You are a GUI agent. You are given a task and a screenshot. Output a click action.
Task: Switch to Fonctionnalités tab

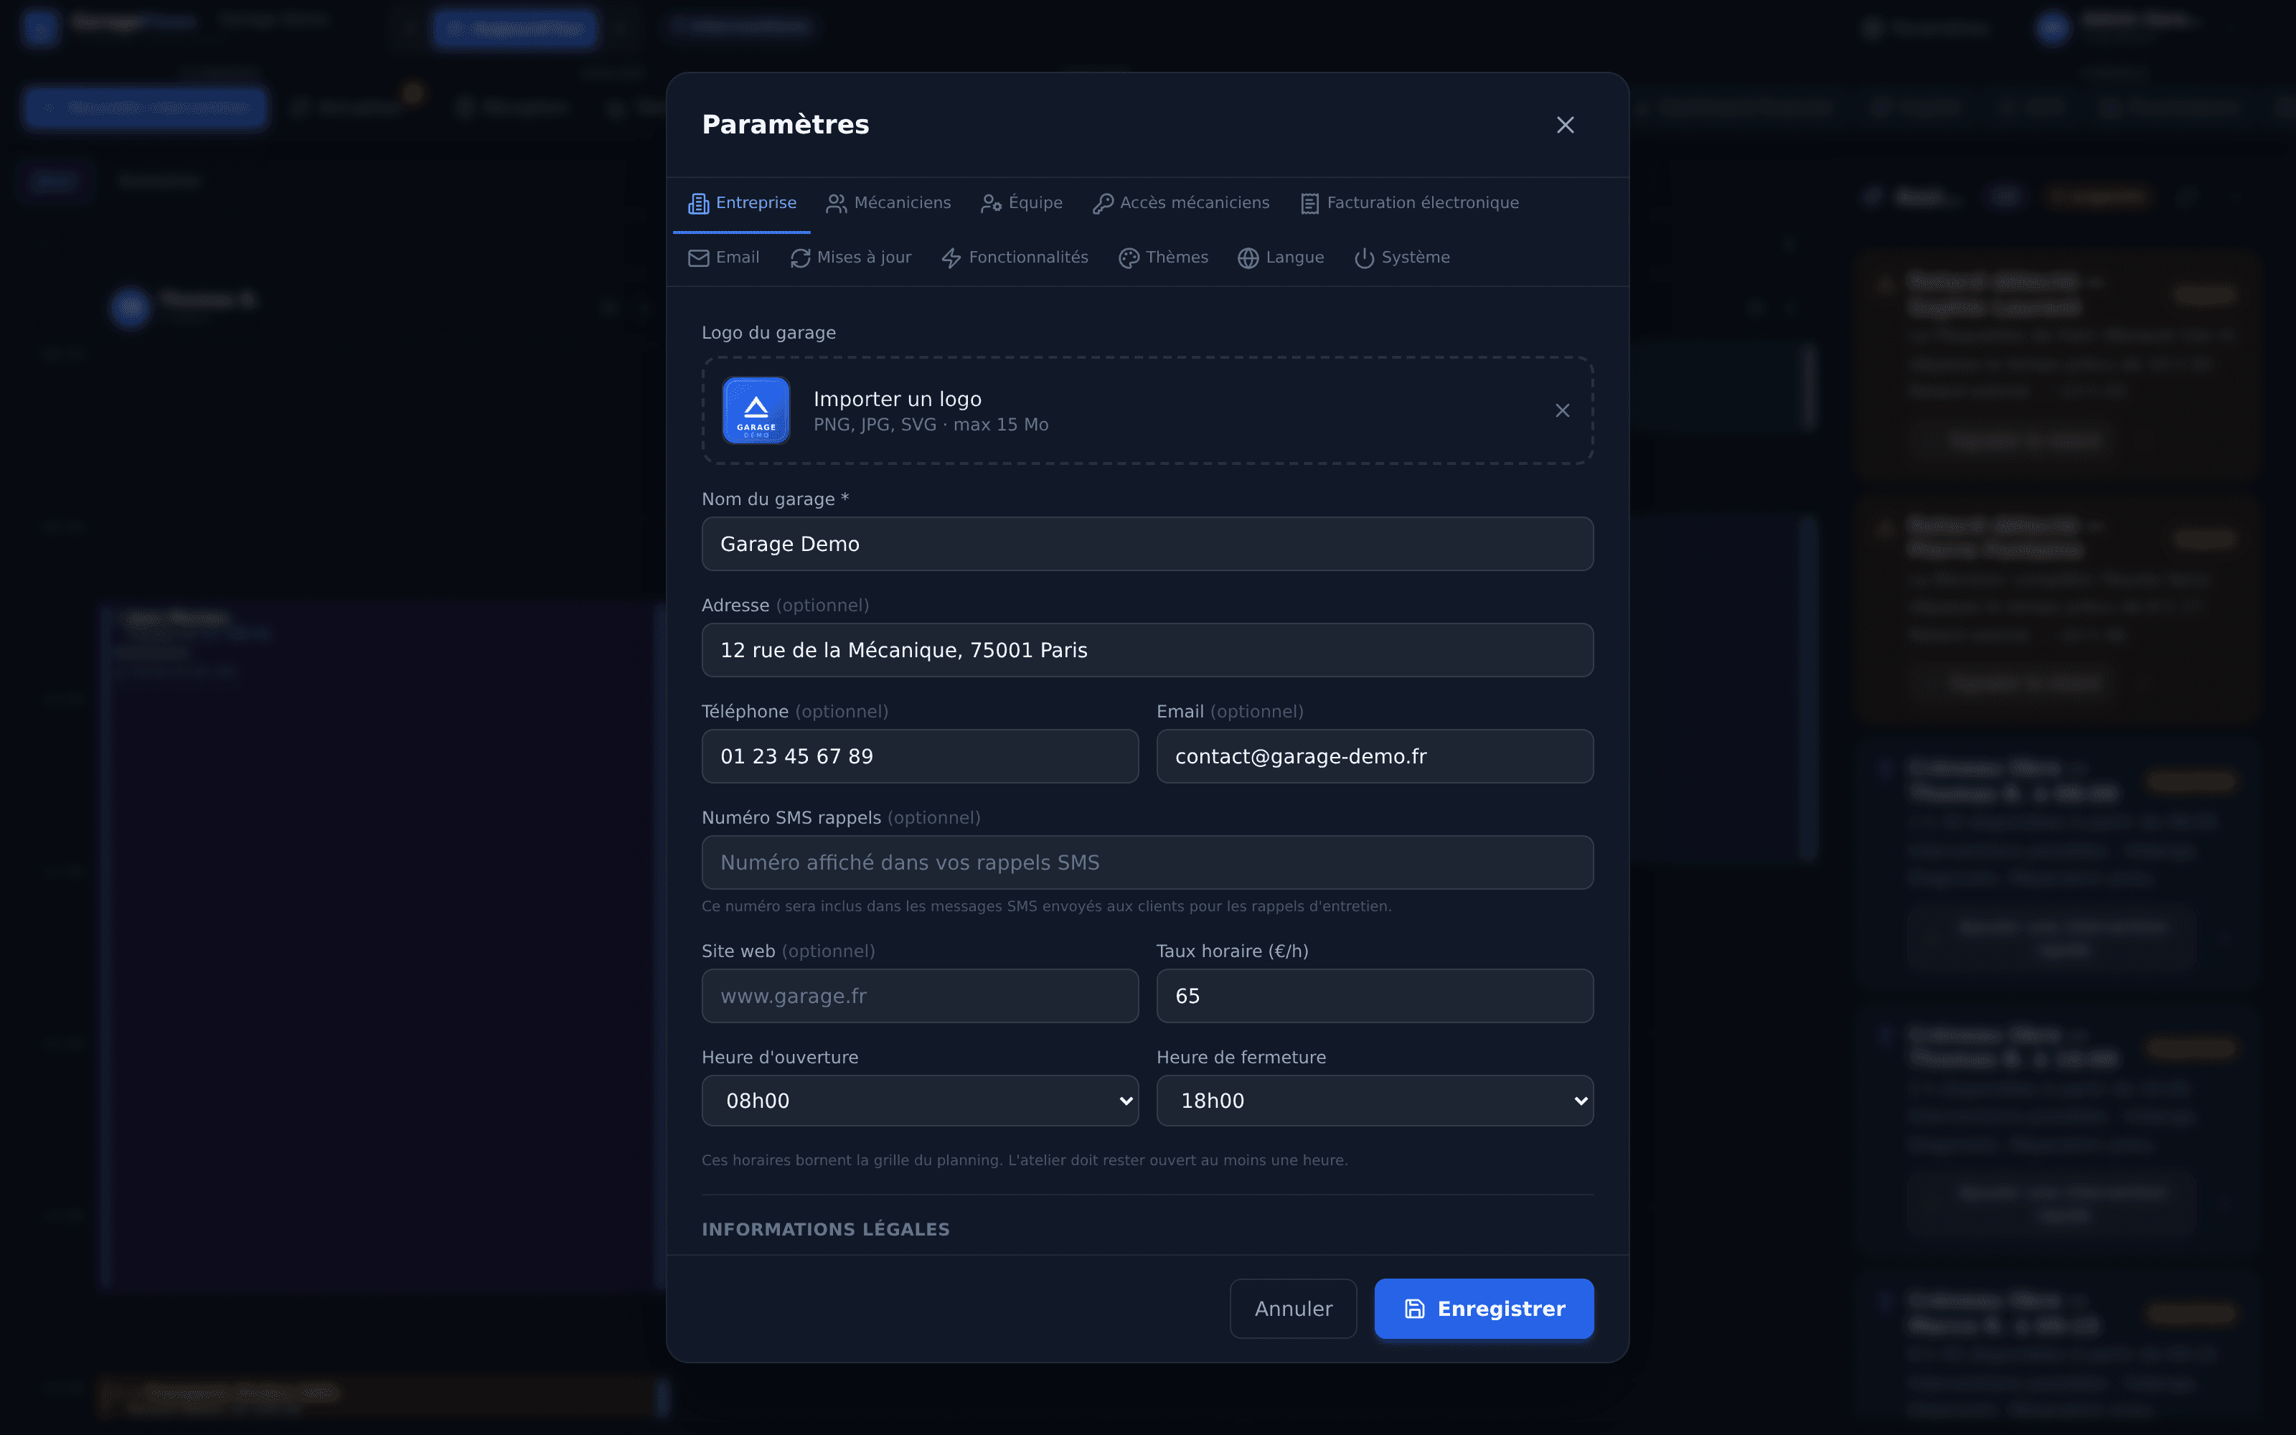(x=1015, y=258)
